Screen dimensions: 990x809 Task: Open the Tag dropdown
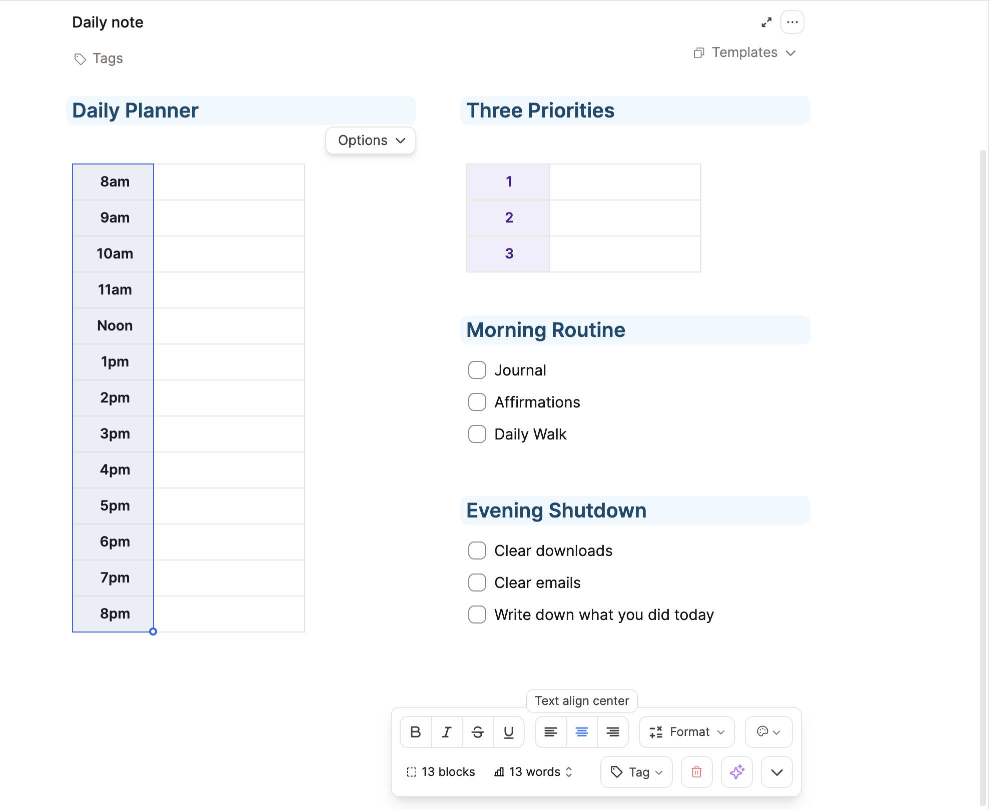[636, 772]
